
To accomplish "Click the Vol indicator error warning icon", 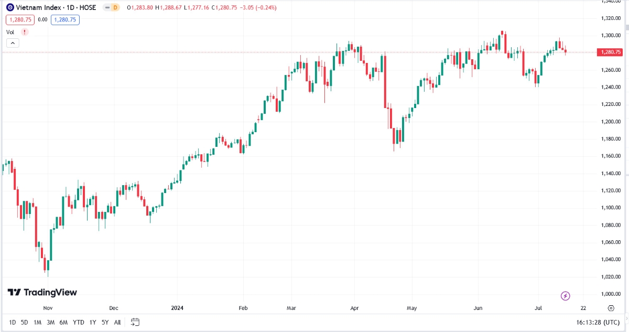I will pyautogui.click(x=24, y=32).
